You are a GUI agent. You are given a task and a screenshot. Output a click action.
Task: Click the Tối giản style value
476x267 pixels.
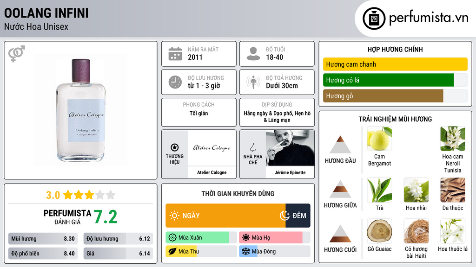point(199,113)
